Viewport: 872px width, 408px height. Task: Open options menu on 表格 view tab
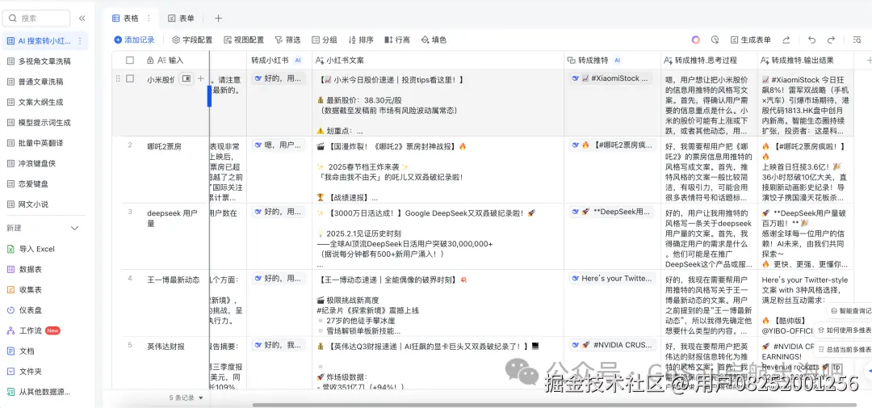click(x=148, y=18)
